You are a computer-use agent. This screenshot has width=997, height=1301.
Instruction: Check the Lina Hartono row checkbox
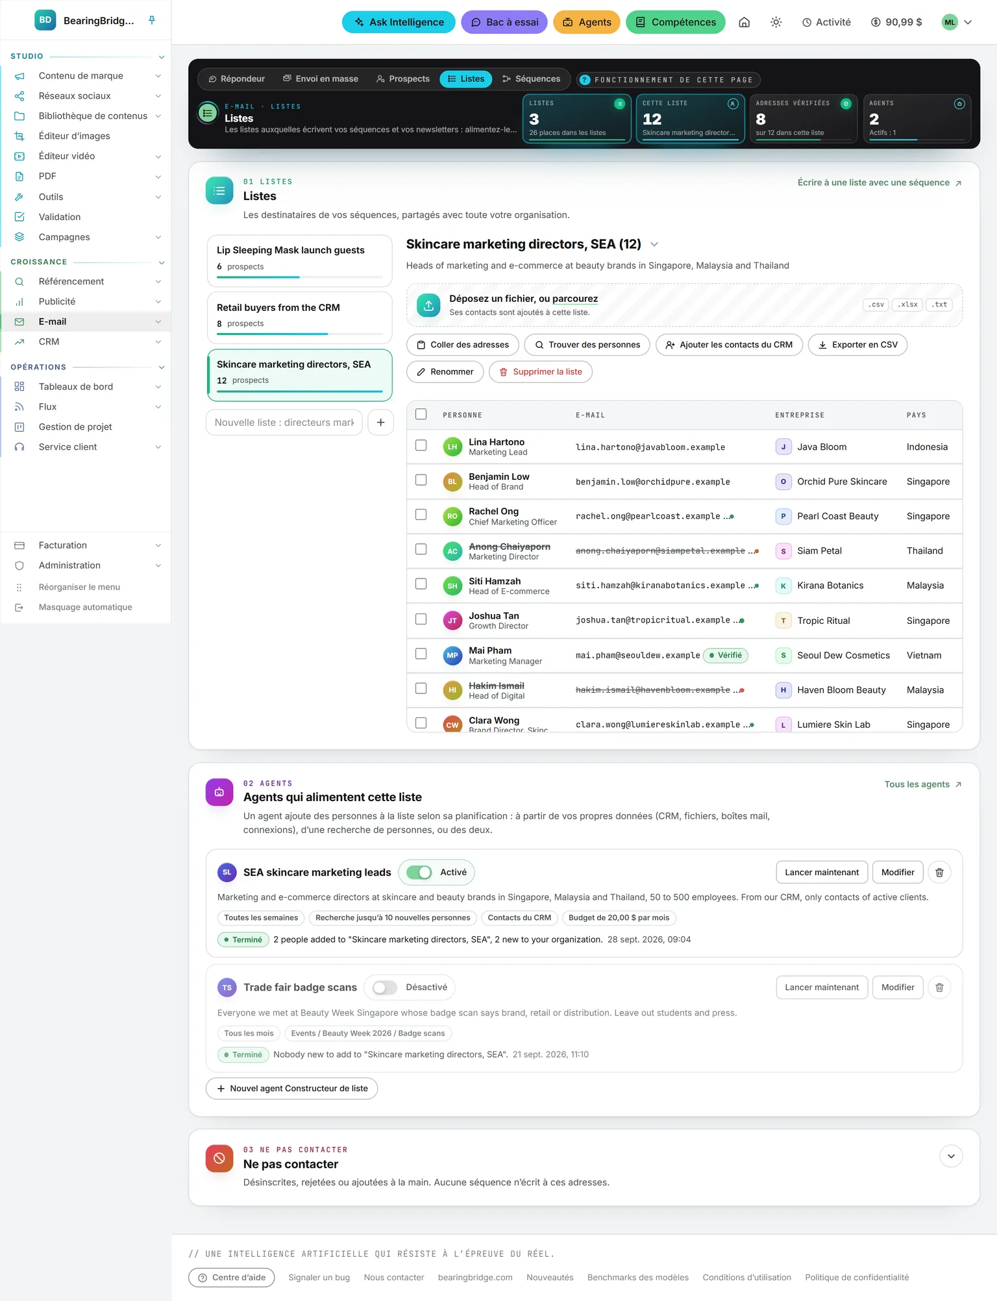(x=421, y=445)
